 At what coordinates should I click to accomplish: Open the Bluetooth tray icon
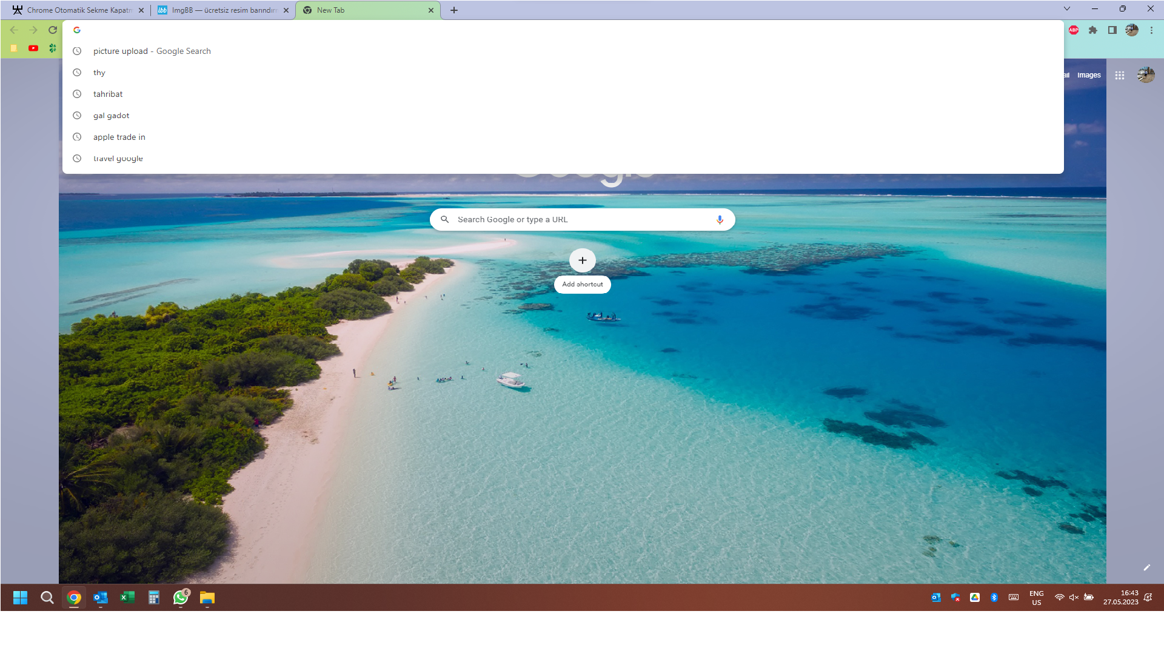tap(994, 598)
